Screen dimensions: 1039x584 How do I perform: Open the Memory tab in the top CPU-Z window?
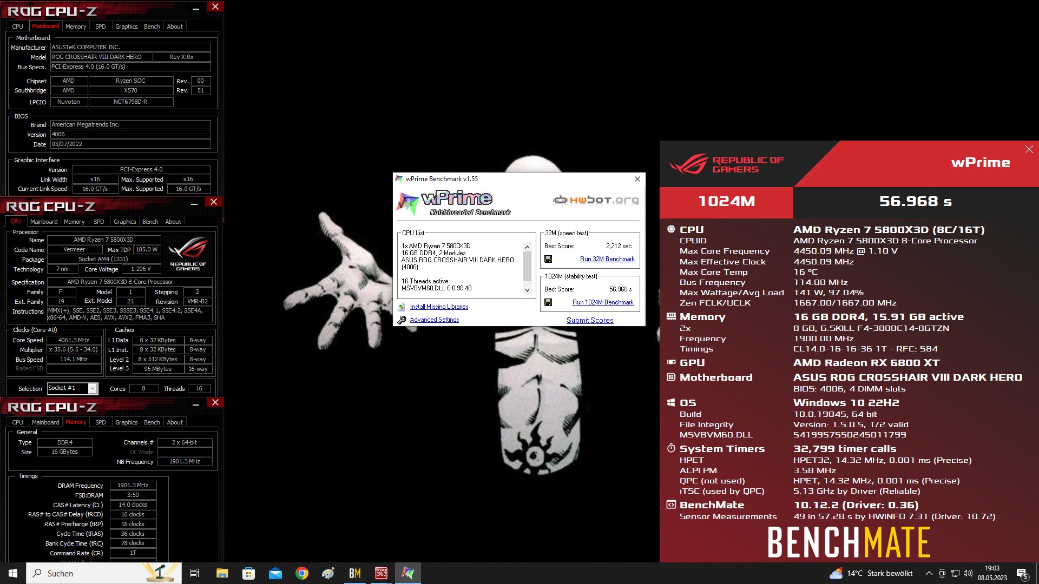tap(76, 26)
